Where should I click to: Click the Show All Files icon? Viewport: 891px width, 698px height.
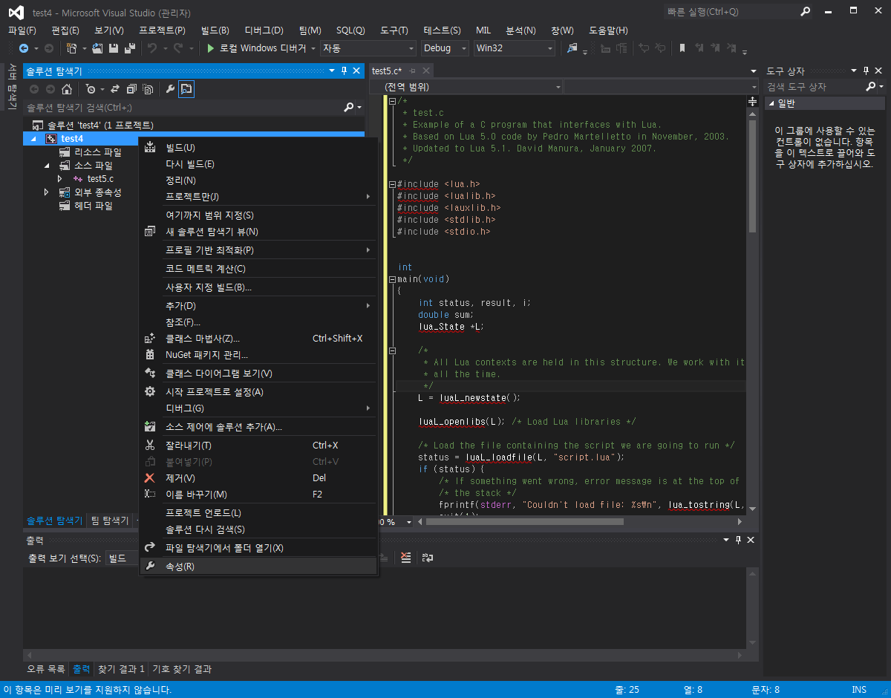click(x=148, y=89)
